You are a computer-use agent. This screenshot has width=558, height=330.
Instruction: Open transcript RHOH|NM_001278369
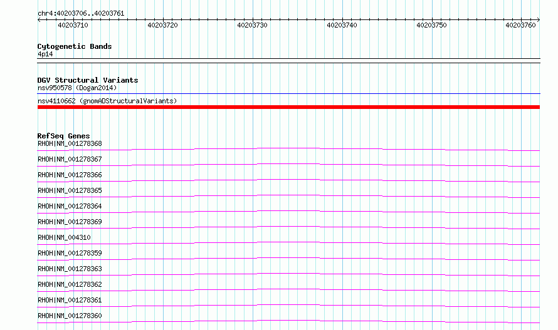(x=70, y=222)
